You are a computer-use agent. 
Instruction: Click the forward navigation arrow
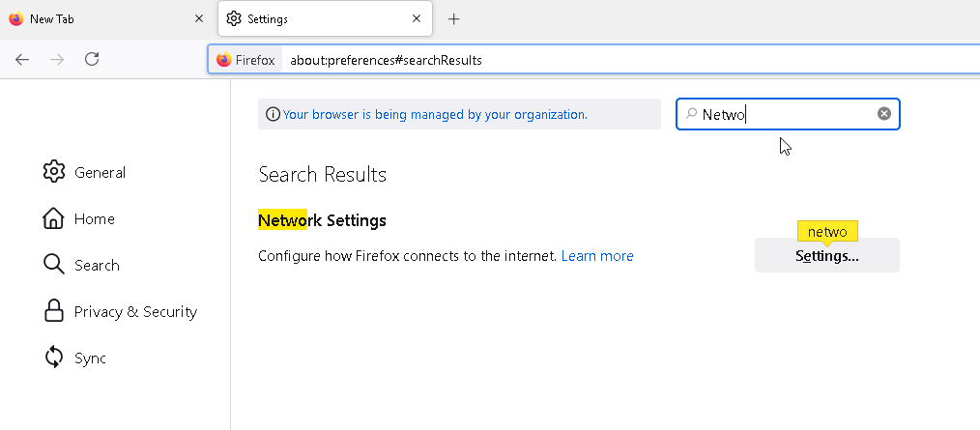click(57, 59)
